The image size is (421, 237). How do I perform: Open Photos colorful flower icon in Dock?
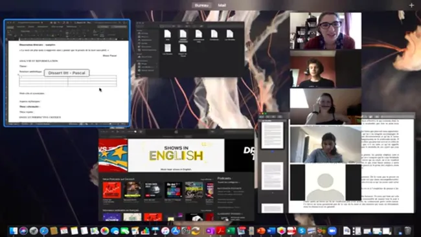[105, 231]
